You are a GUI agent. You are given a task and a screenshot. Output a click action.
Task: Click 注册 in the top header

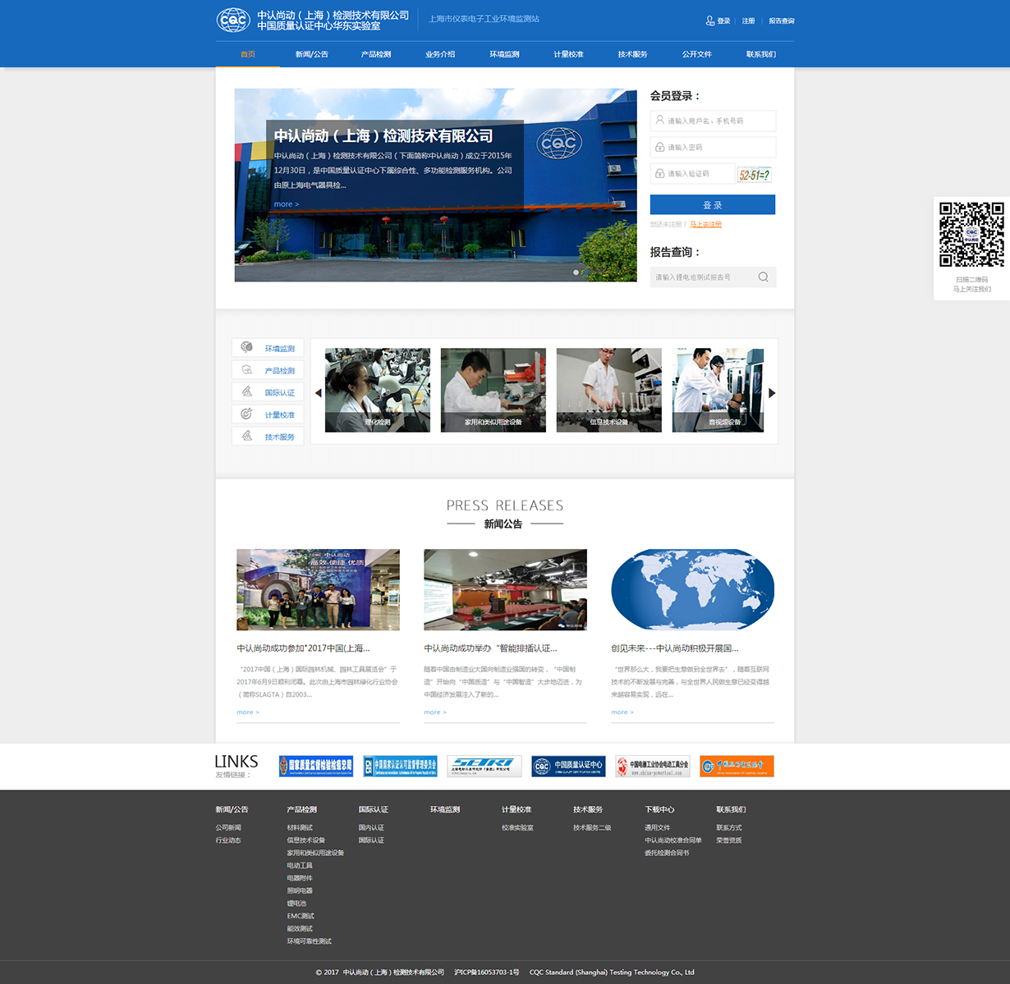(749, 21)
